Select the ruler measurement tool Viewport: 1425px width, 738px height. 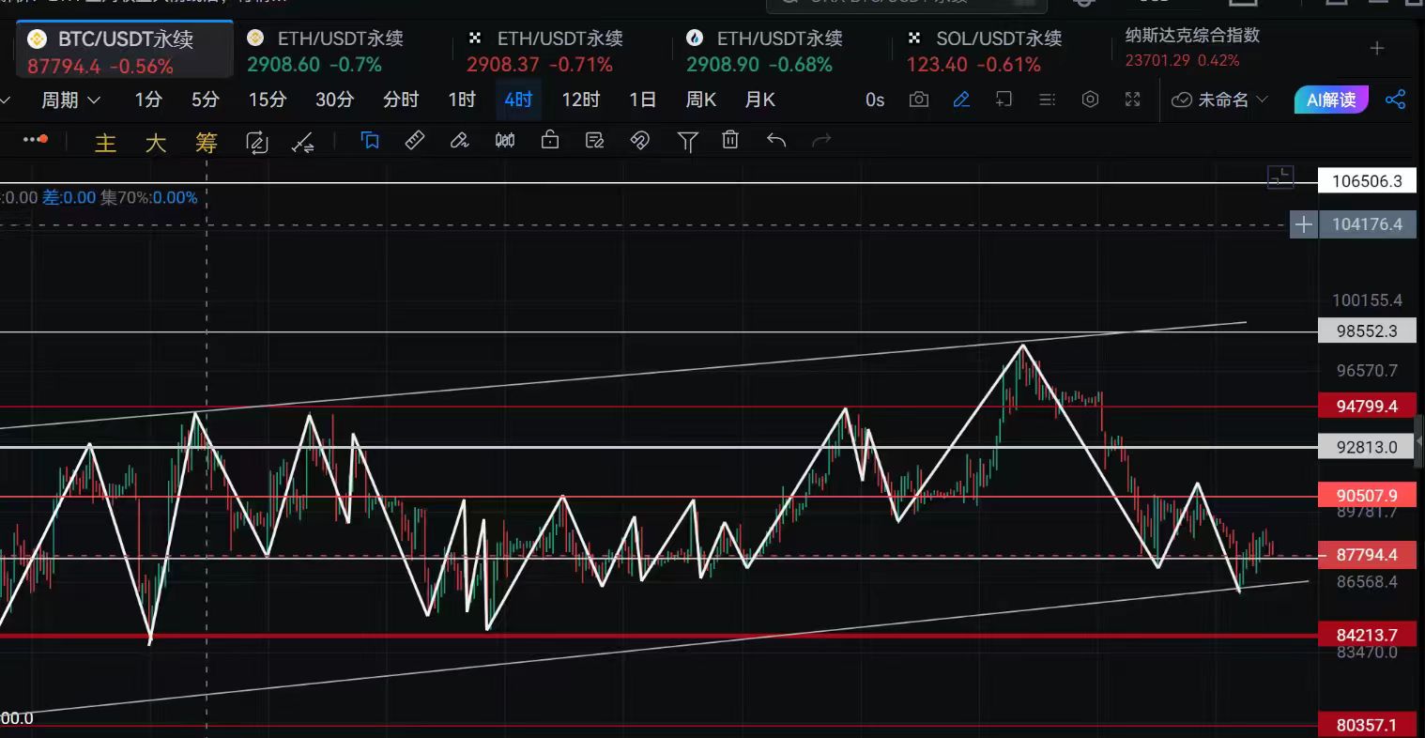tap(414, 141)
